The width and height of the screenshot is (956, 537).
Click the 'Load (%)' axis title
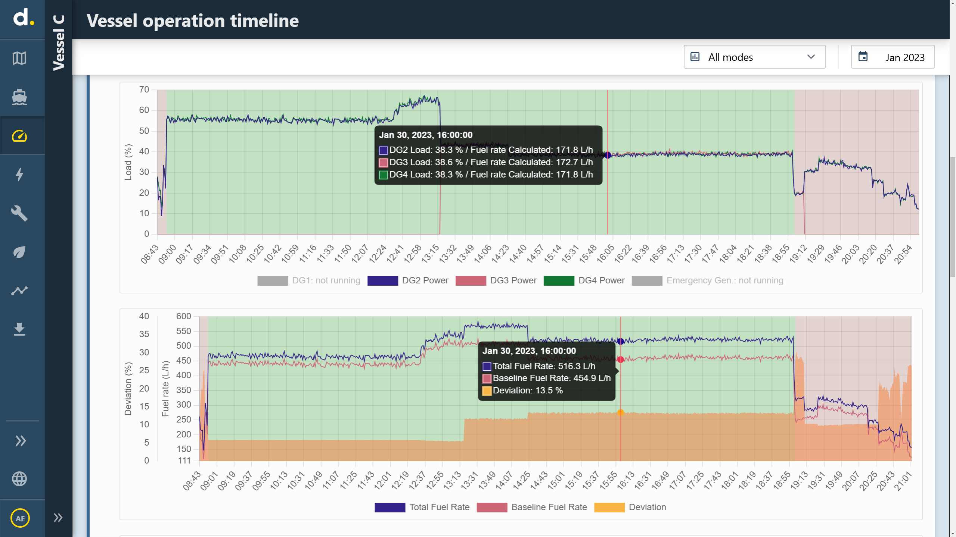(x=128, y=162)
